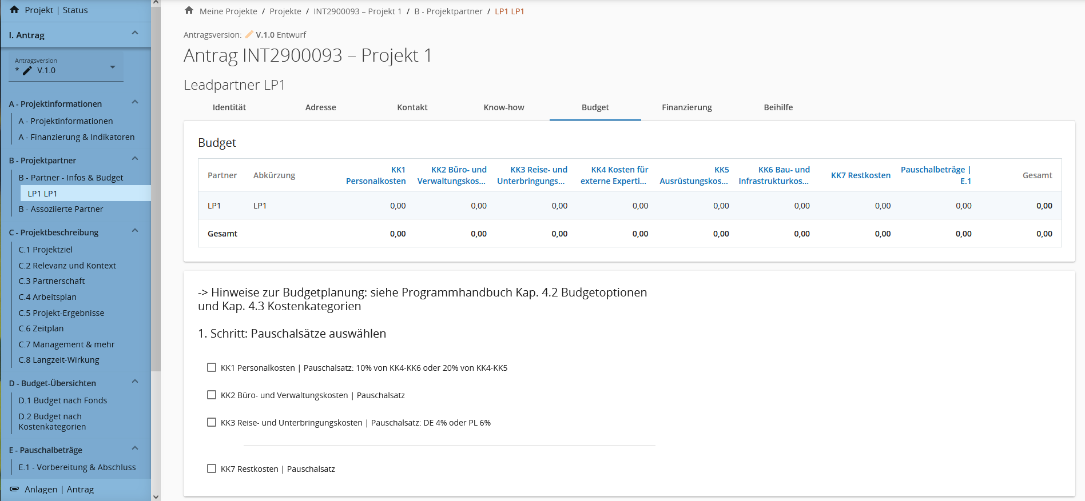The image size is (1085, 501).
Task: Toggle the KK7 Restkosten Pauschalsatz checkbox
Action: (x=212, y=469)
